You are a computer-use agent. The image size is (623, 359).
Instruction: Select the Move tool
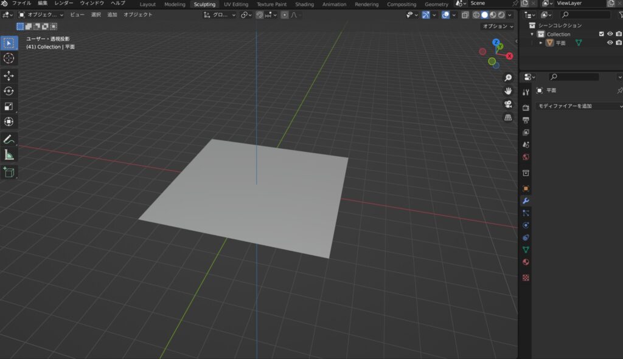tap(9, 75)
